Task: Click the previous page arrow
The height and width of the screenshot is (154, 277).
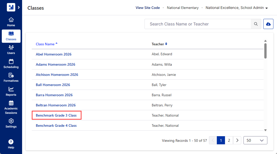Action: (213, 140)
